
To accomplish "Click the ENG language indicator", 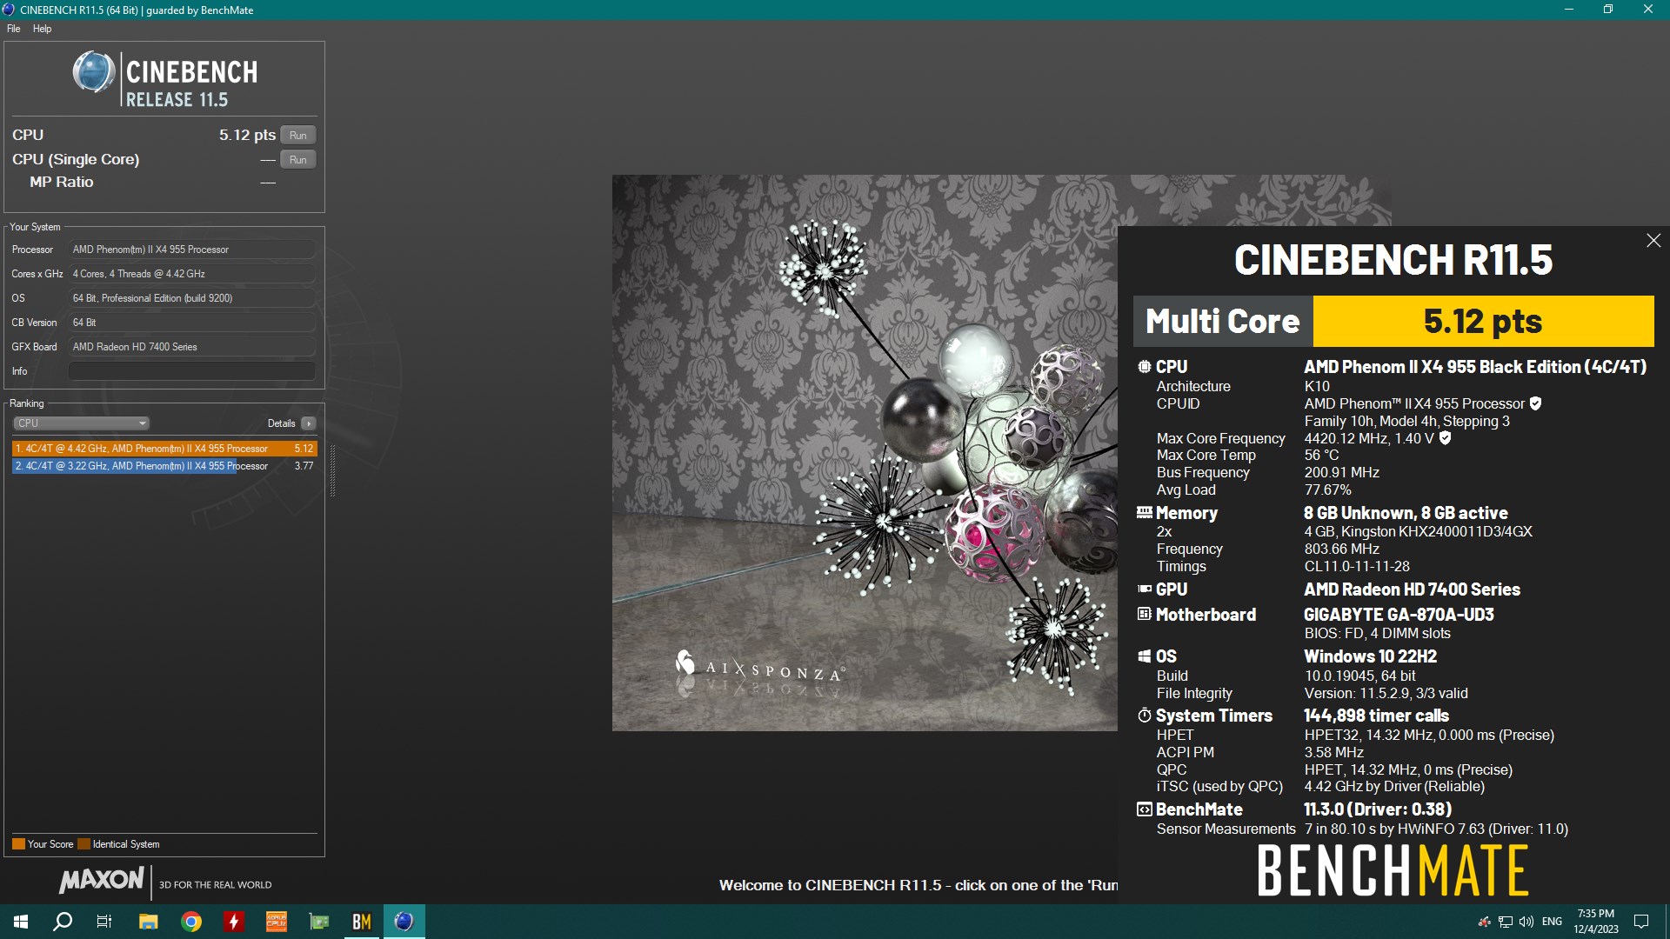I will 1552,922.
